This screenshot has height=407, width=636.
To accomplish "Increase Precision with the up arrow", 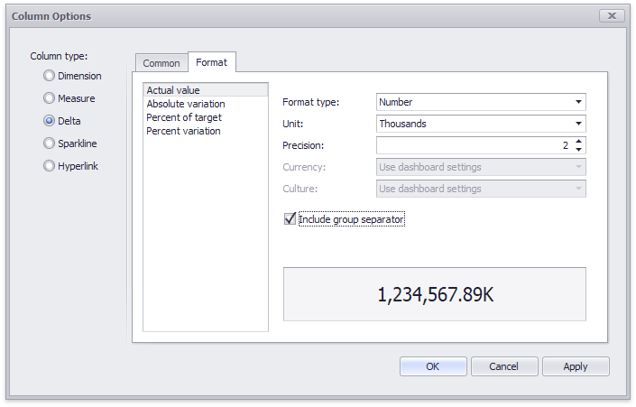I will 578,141.
